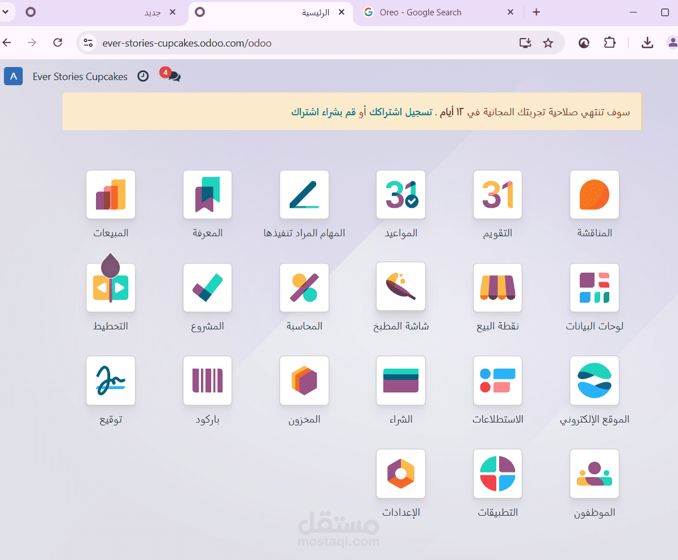The height and width of the screenshot is (560, 678).
Task: Click the تسجيل اشتراكك link in banner
Action: pos(400,112)
